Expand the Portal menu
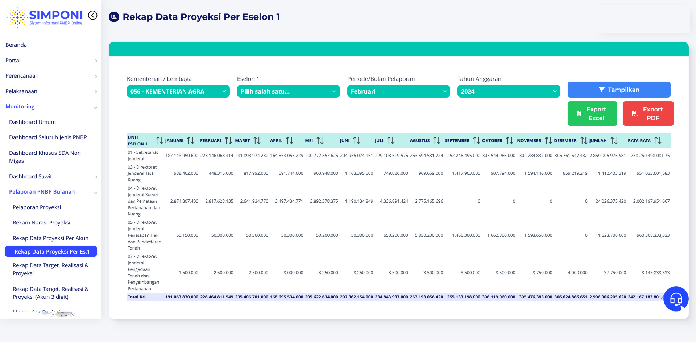 tap(51, 61)
